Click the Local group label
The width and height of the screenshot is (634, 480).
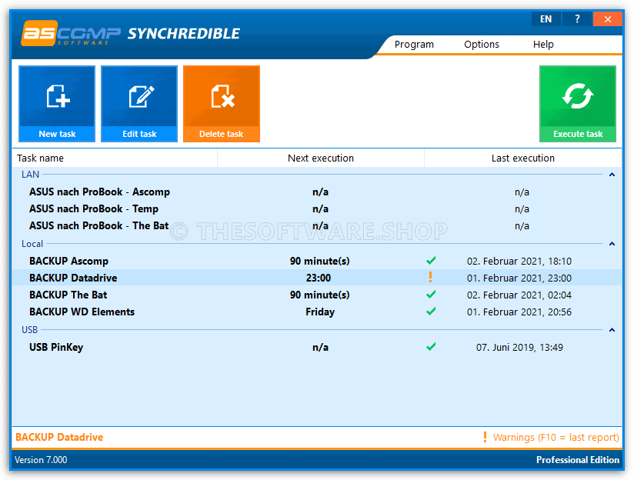click(32, 244)
